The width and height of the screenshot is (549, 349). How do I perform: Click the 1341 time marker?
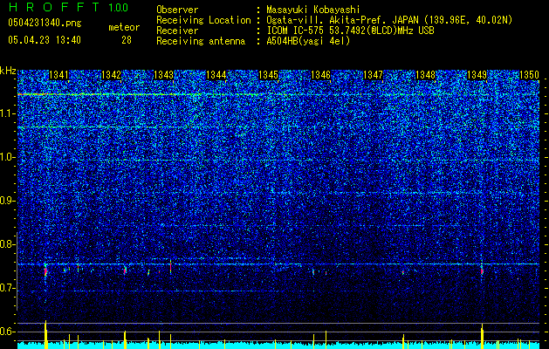58,75
